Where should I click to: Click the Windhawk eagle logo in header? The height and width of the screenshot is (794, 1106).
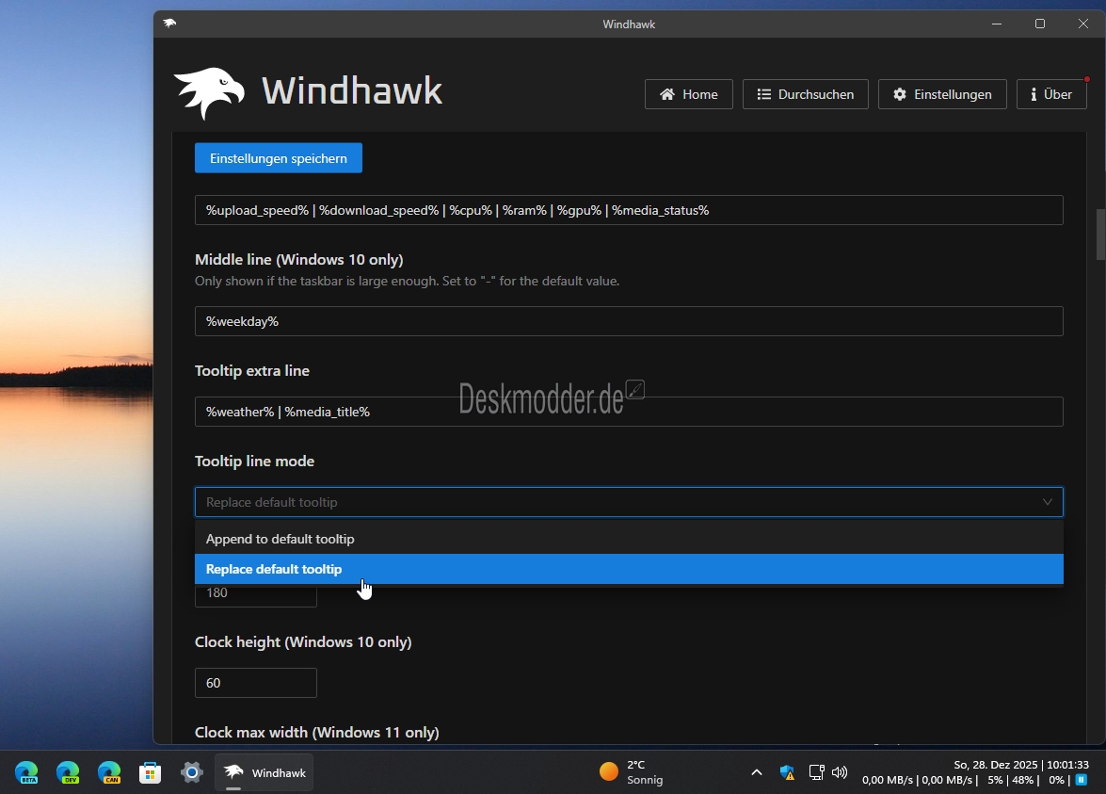[x=209, y=92]
